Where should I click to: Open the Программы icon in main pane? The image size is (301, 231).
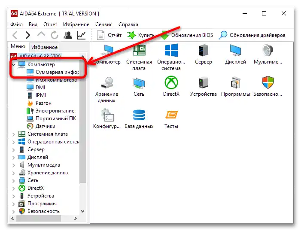[x=236, y=87]
